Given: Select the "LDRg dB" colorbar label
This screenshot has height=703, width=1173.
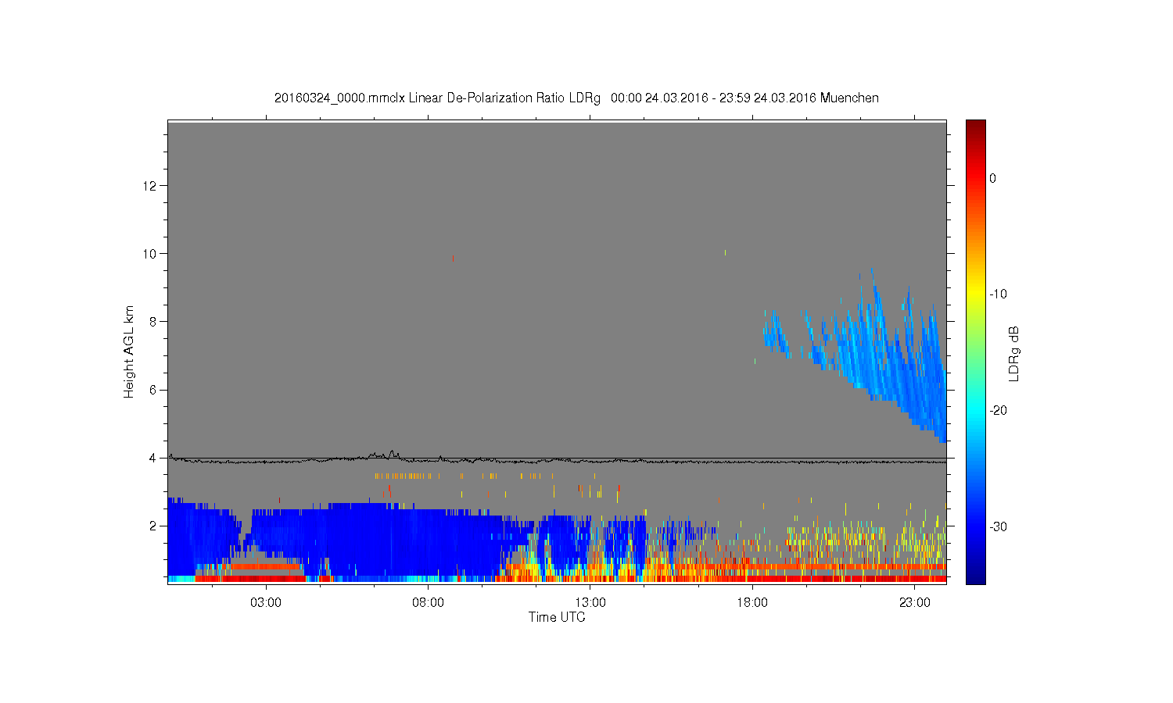Looking at the screenshot, I should (x=1014, y=354).
